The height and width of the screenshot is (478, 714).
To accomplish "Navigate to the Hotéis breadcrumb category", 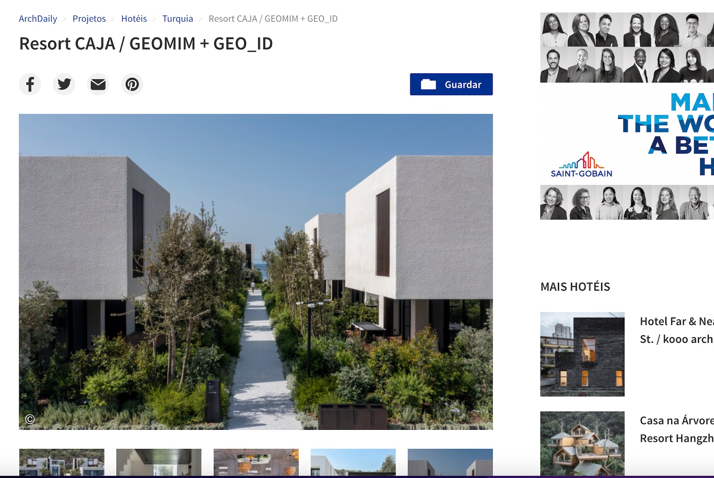I will tap(134, 19).
